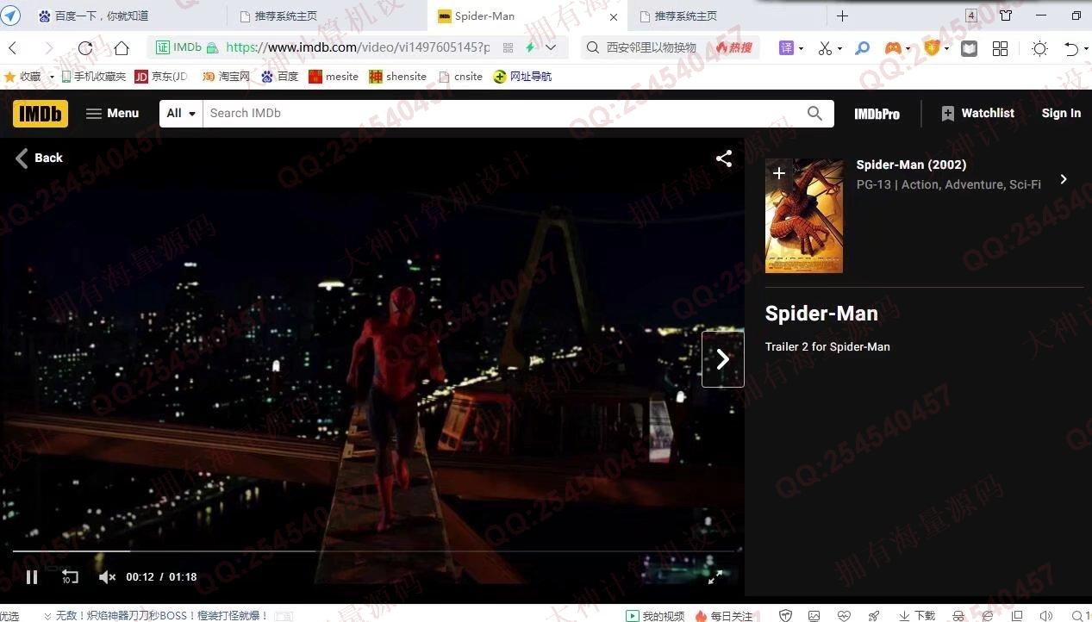Image resolution: width=1092 pixels, height=622 pixels.
Task: Open the Spider-Man (2002) title link
Action: 911,165
